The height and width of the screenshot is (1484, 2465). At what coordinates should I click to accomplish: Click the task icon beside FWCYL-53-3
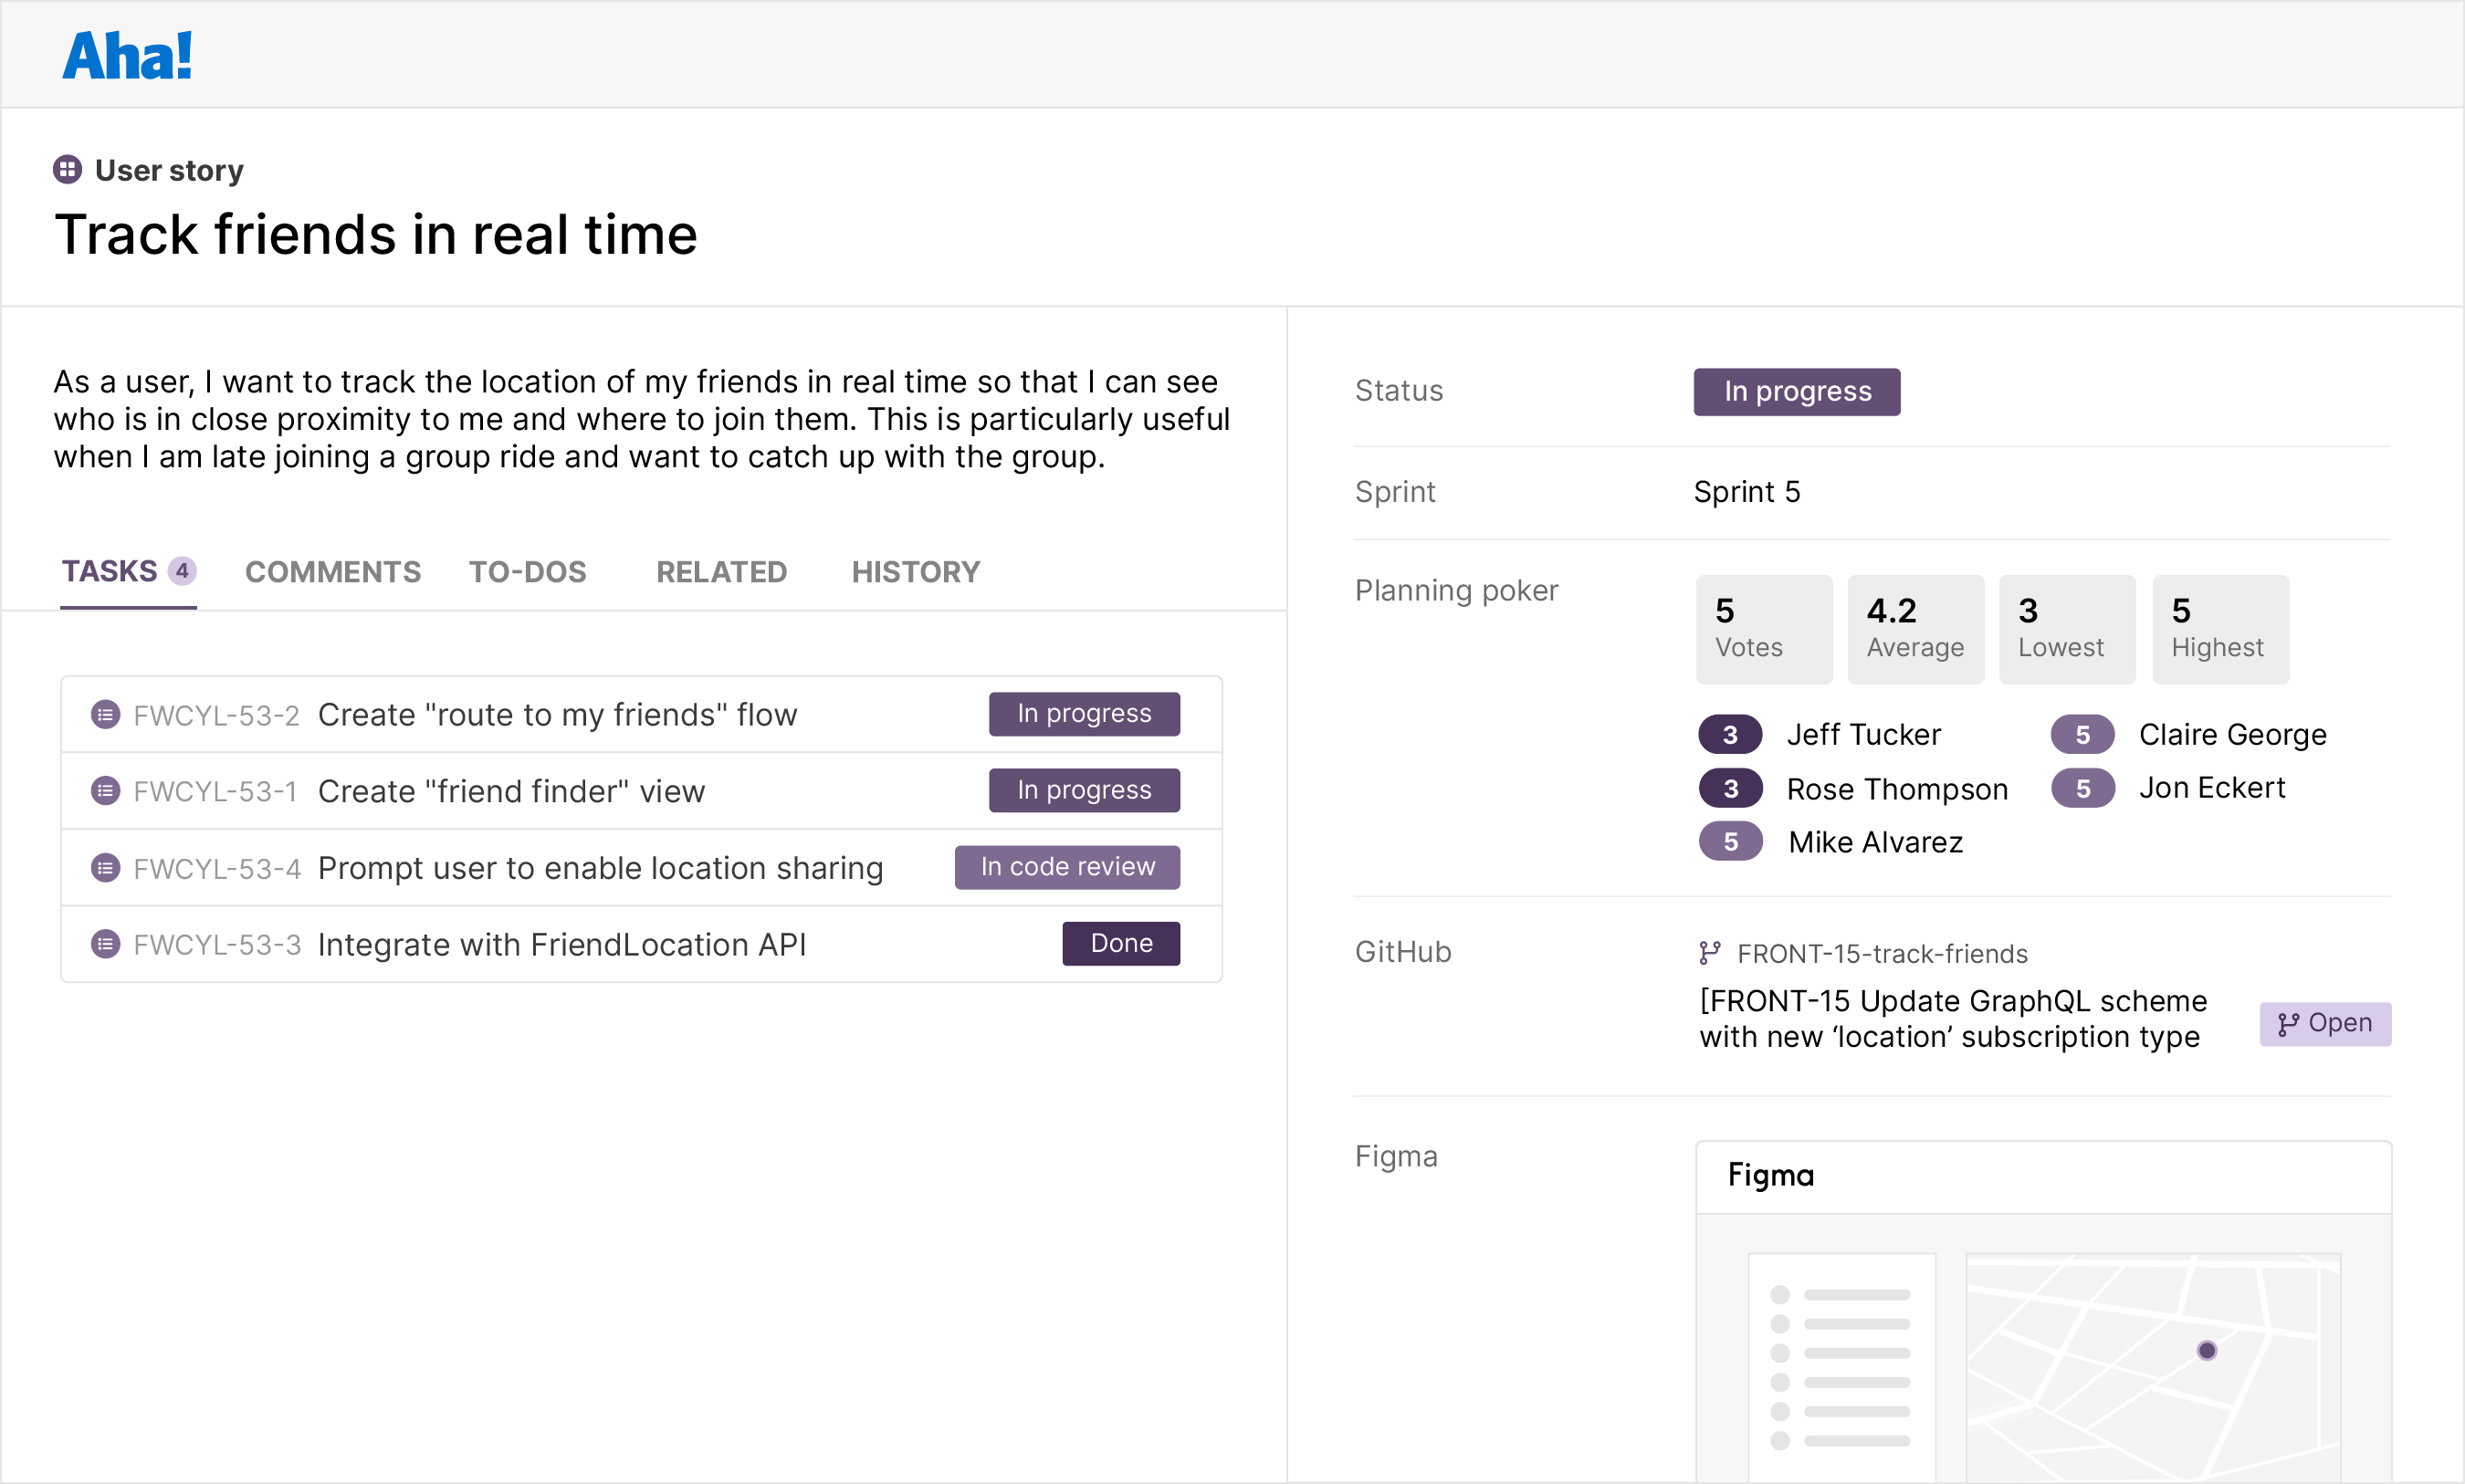pos(105,943)
